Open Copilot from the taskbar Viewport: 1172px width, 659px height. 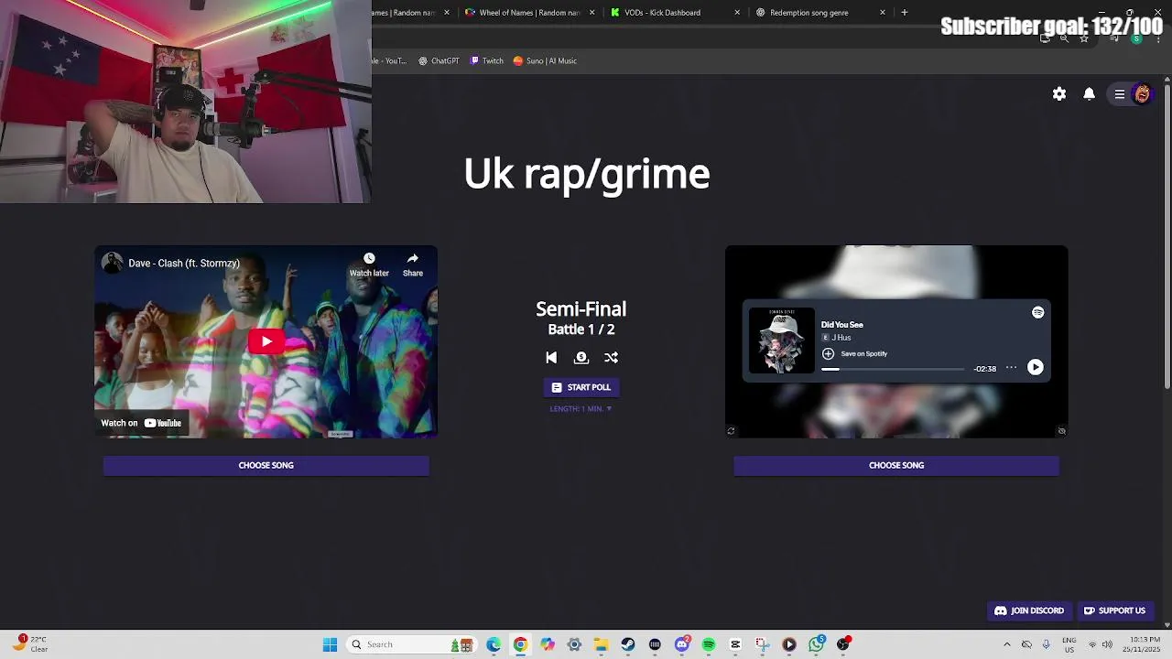(x=548, y=644)
